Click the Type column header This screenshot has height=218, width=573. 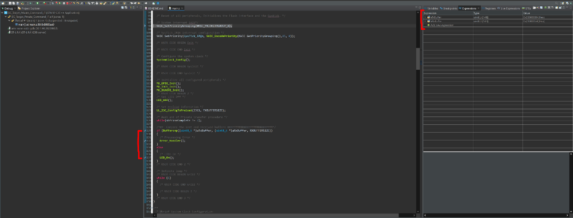pyautogui.click(x=498, y=13)
